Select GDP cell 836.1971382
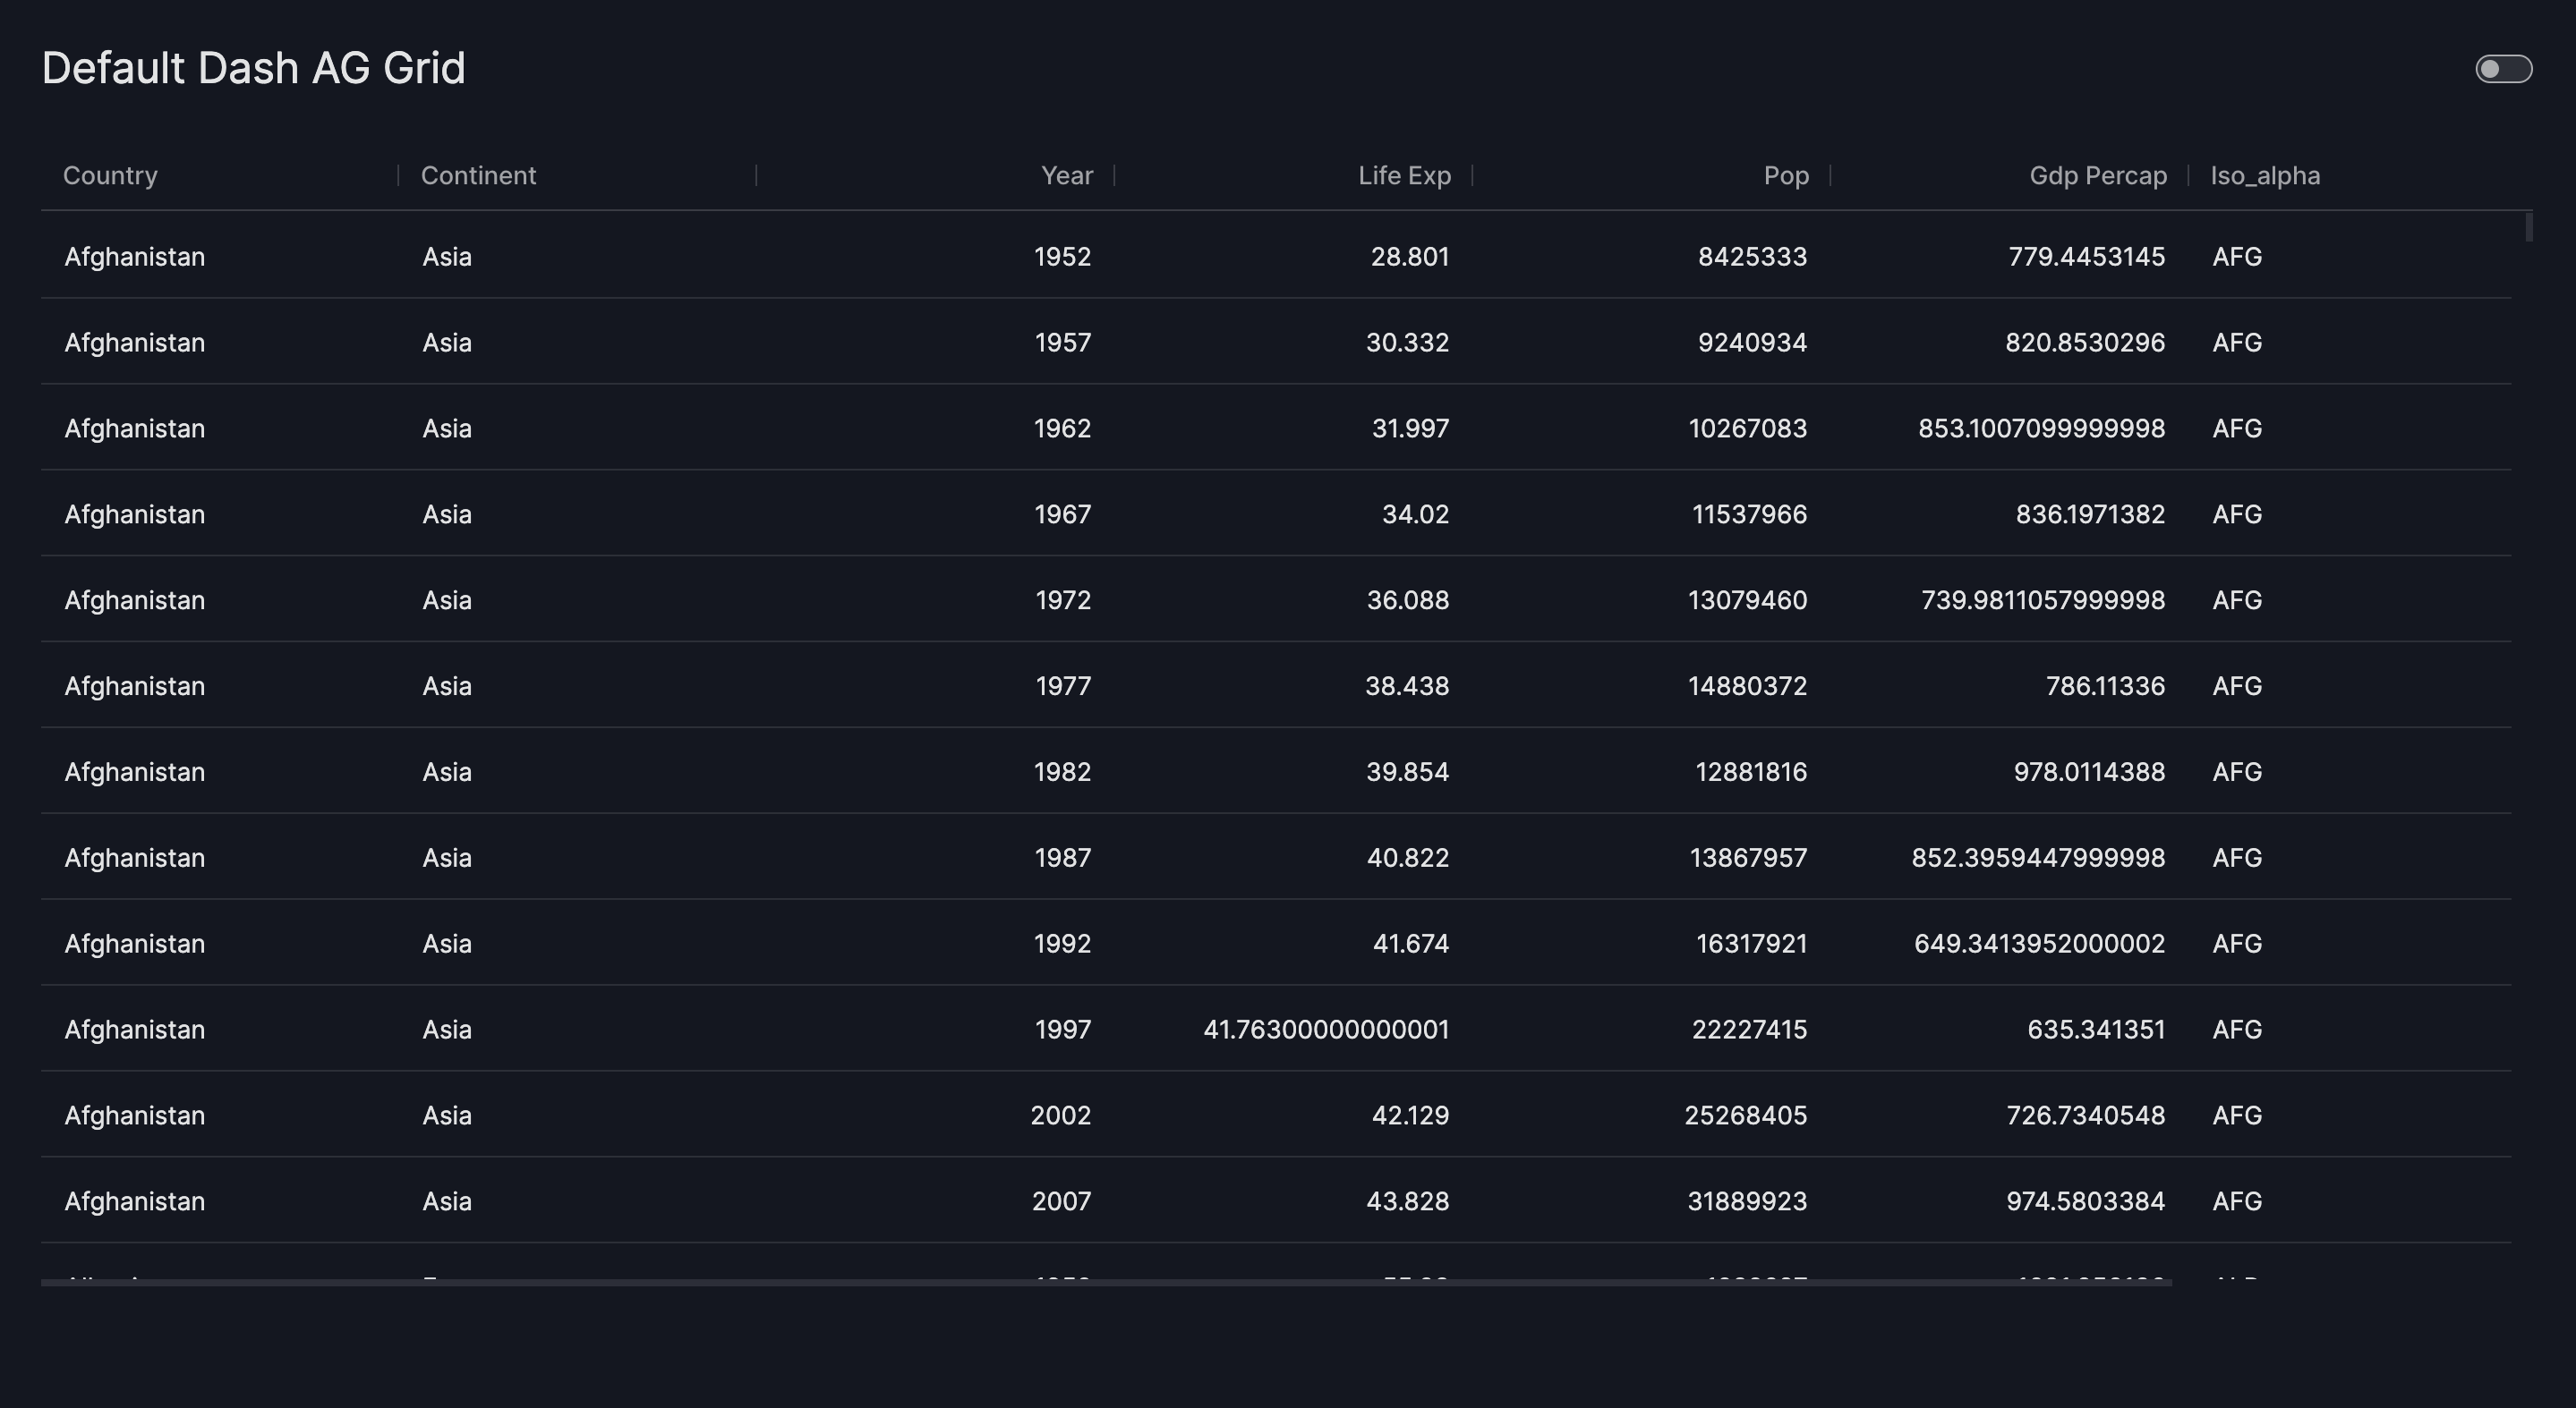The width and height of the screenshot is (2576, 1408). pyautogui.click(x=2089, y=514)
